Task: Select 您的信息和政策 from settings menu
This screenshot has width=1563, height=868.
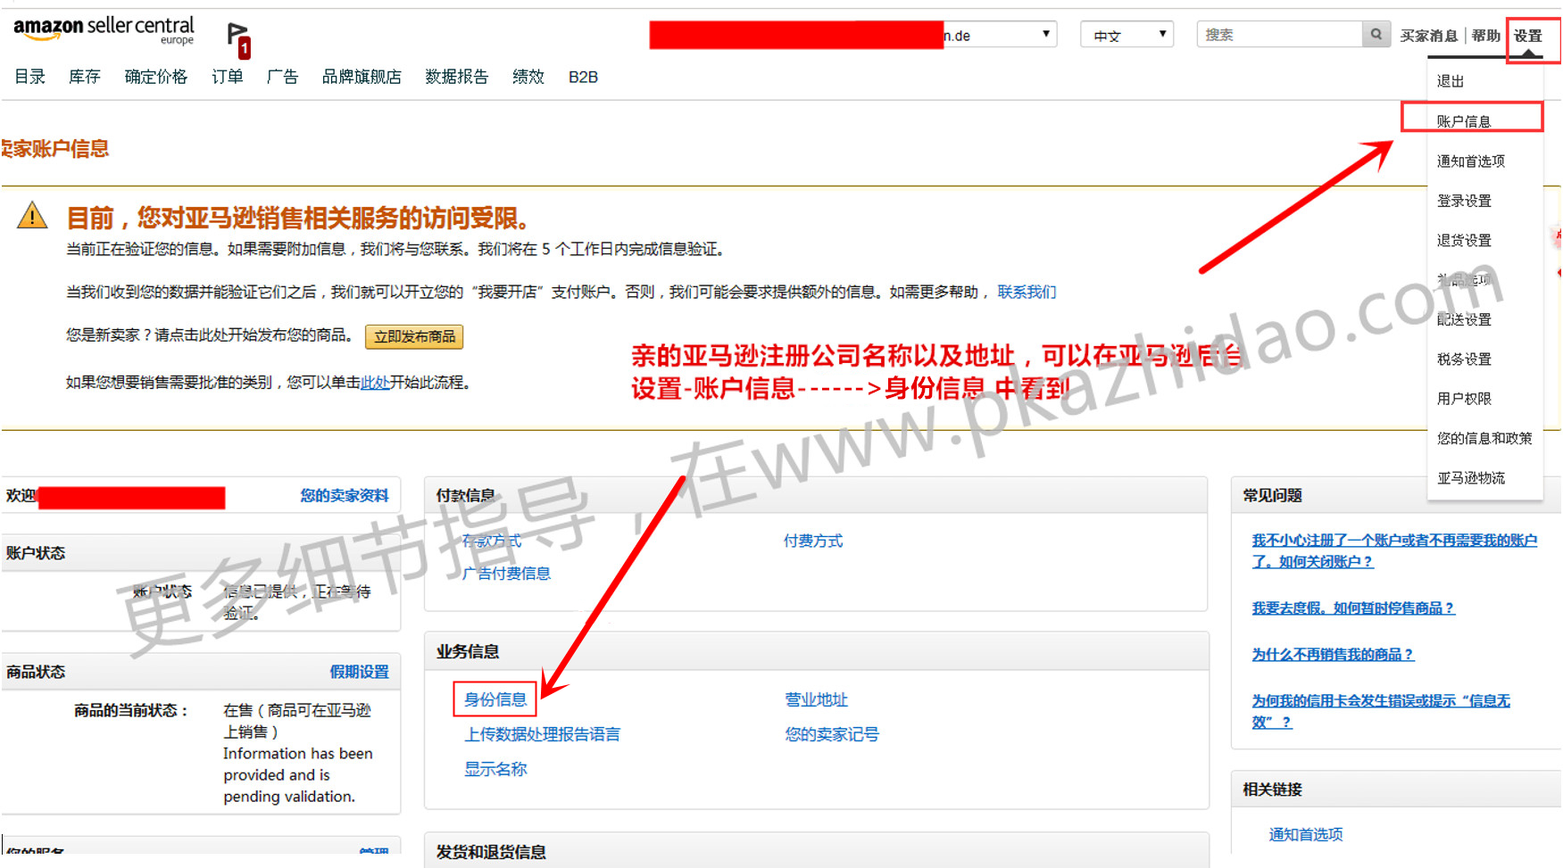Action: (1484, 438)
